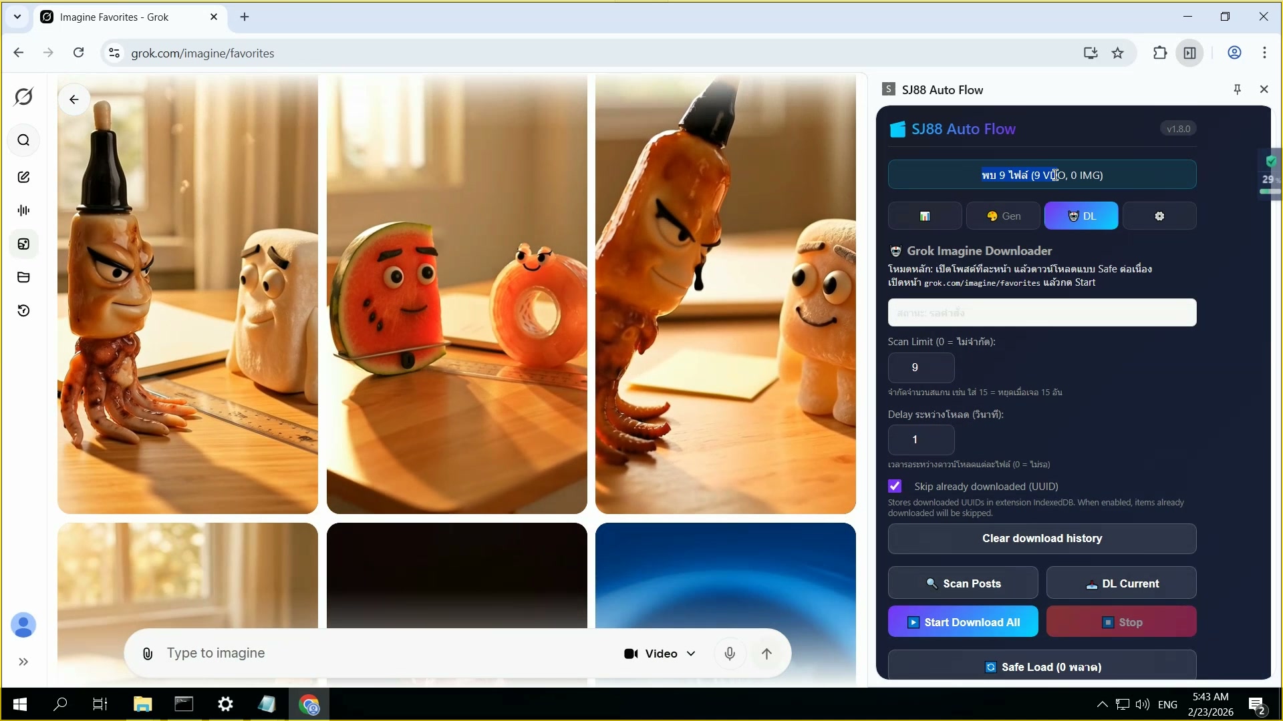Viewport: 1283px width, 721px height.
Task: Open the tab search chevron in title bar
Action: tap(17, 17)
